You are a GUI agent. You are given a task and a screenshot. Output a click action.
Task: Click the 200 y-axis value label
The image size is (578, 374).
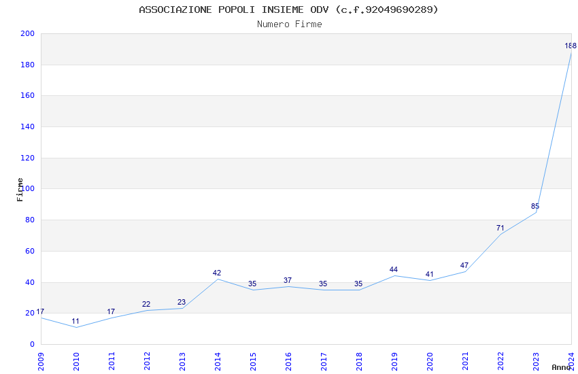click(27, 33)
